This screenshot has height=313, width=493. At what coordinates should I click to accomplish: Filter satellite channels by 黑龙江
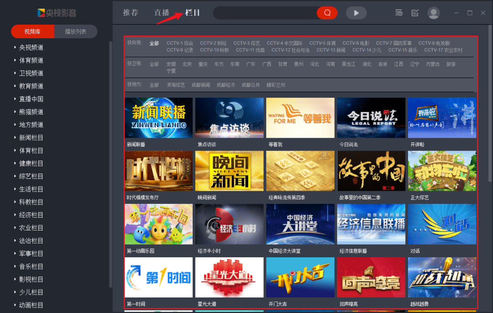[x=349, y=64]
